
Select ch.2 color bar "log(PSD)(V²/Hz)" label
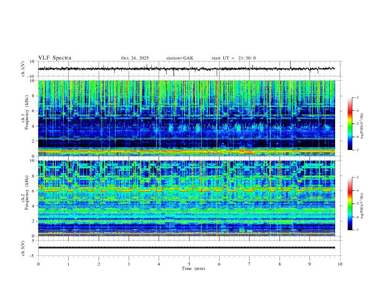[x=362, y=206]
